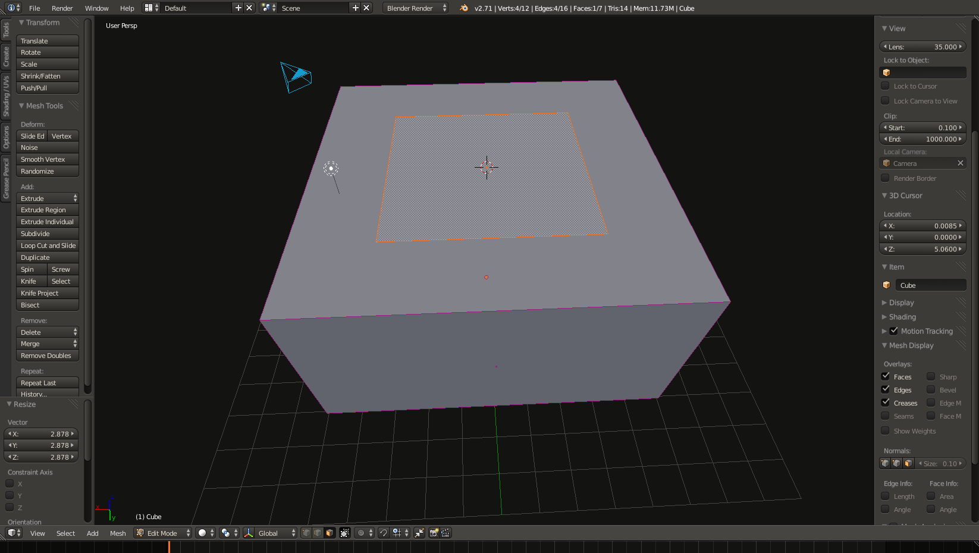Open the Edit Mode dropdown
Viewport: 979px width, 553px height.
pyautogui.click(x=163, y=533)
